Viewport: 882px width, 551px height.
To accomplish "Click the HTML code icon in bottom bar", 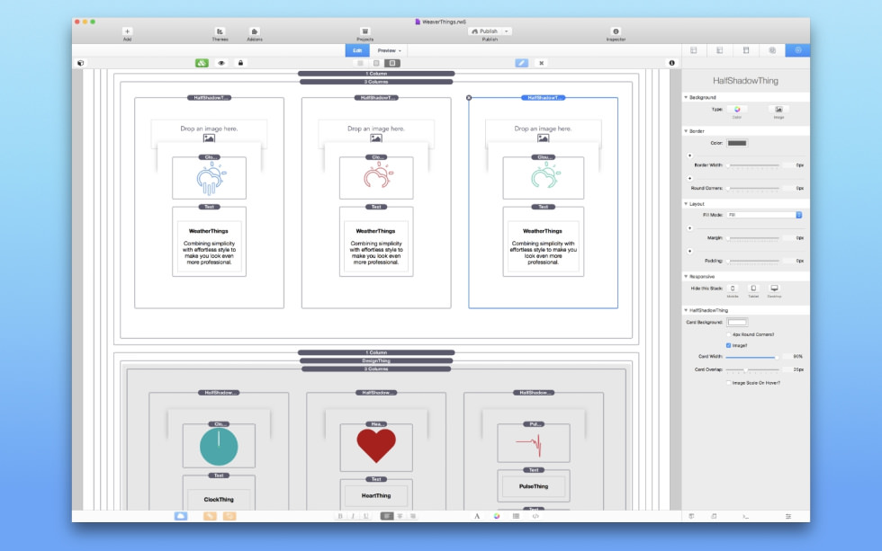I will [x=535, y=516].
